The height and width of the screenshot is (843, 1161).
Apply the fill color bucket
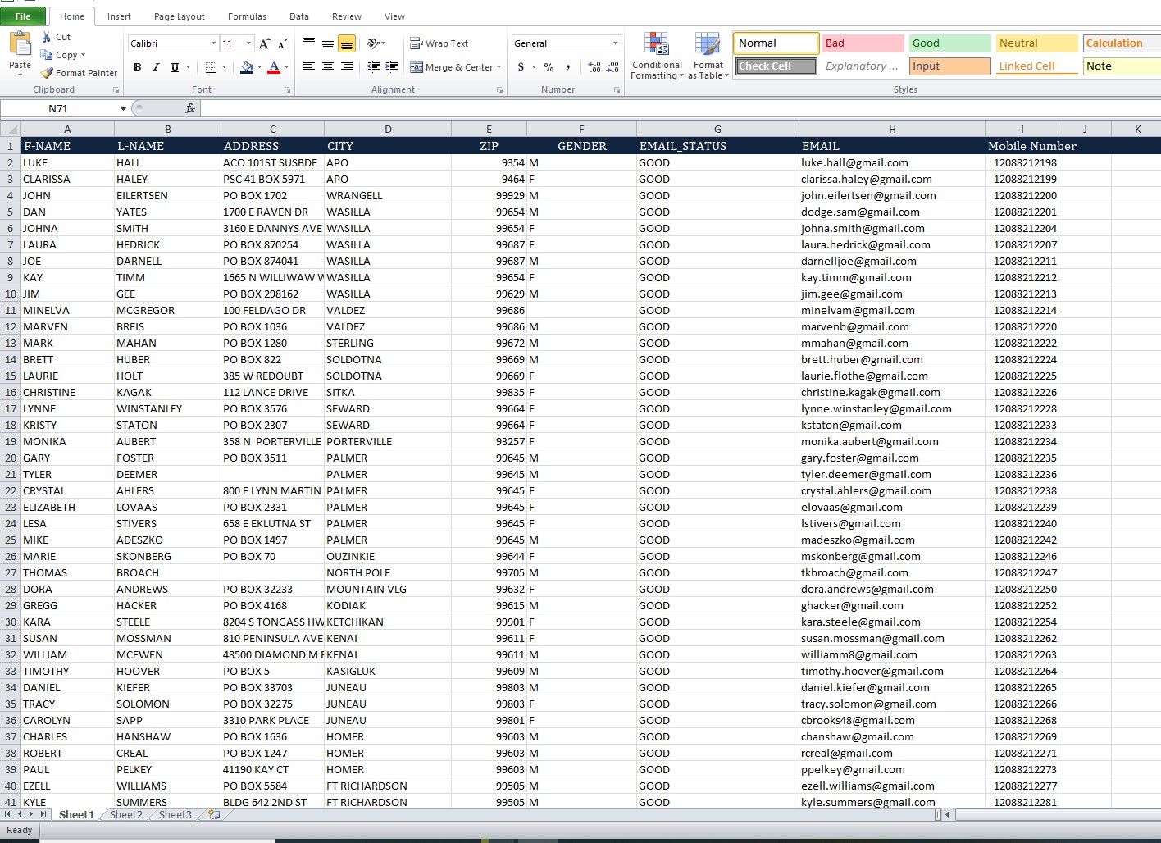246,67
